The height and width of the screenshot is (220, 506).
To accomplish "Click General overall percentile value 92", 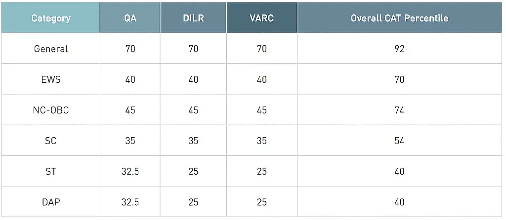I will coord(399,49).
